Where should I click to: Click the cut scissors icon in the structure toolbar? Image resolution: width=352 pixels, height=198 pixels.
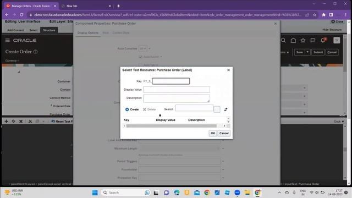click(x=30, y=121)
